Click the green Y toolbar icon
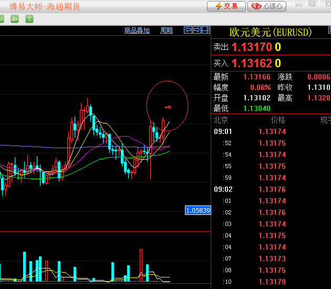The image size is (331, 289). click(29, 19)
